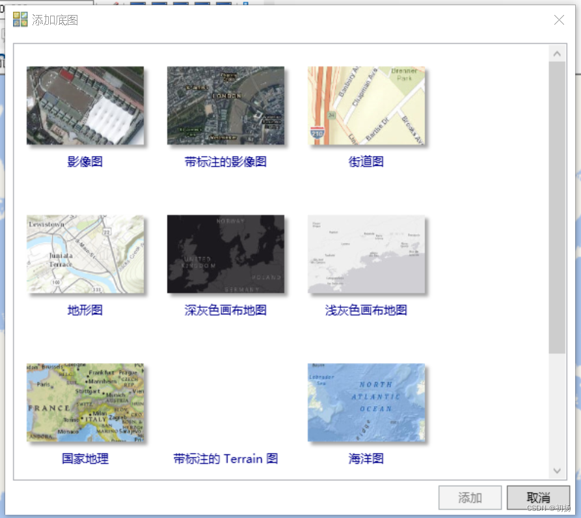This screenshot has height=518, width=581.
Task: Select the 影像图 basemap thumbnail
Action: pos(85,106)
